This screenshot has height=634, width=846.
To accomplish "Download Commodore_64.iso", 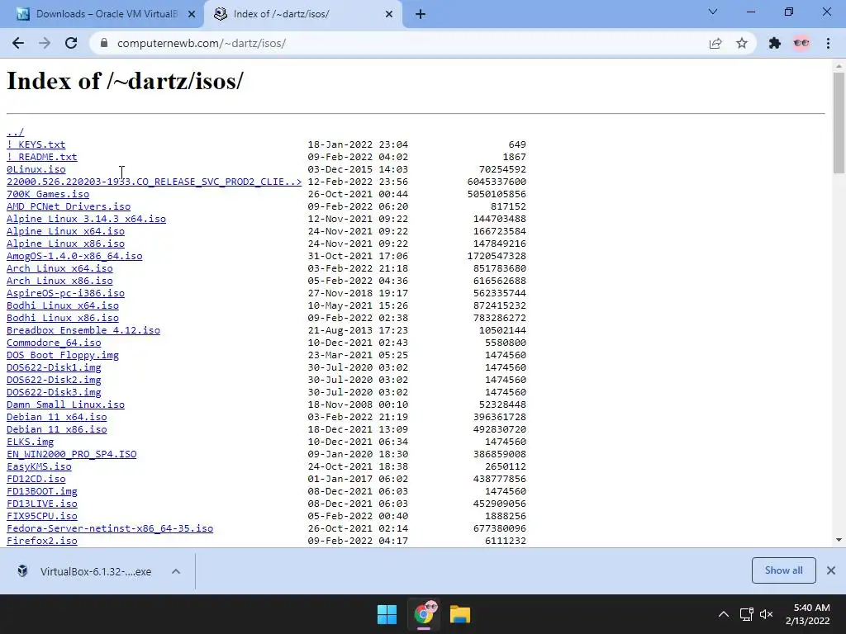I will point(54,343).
